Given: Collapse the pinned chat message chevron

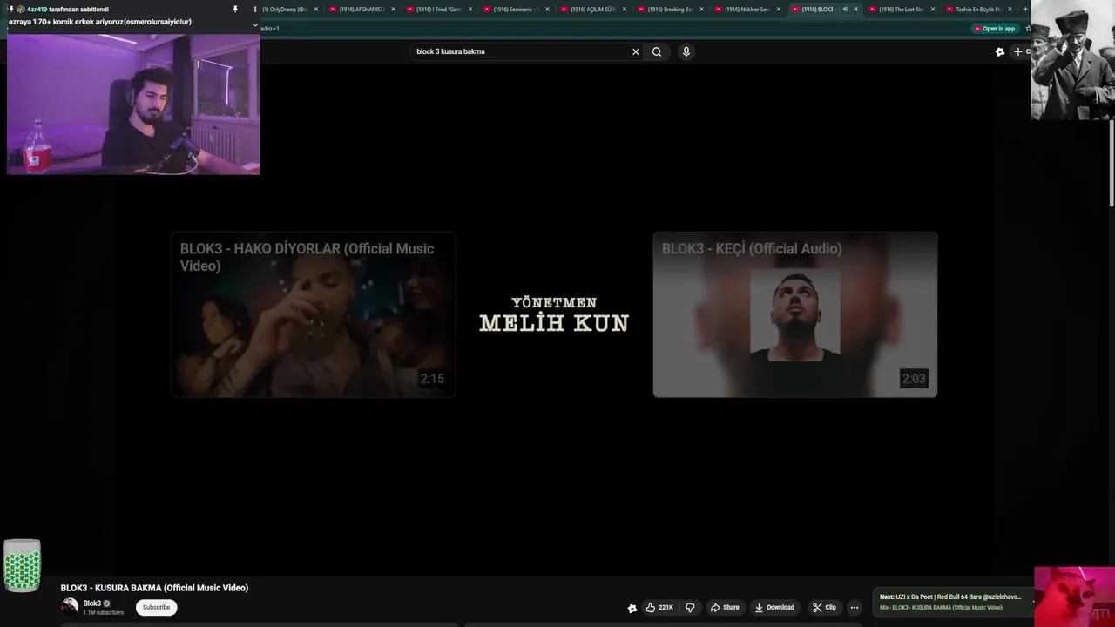Looking at the screenshot, I should click(255, 24).
